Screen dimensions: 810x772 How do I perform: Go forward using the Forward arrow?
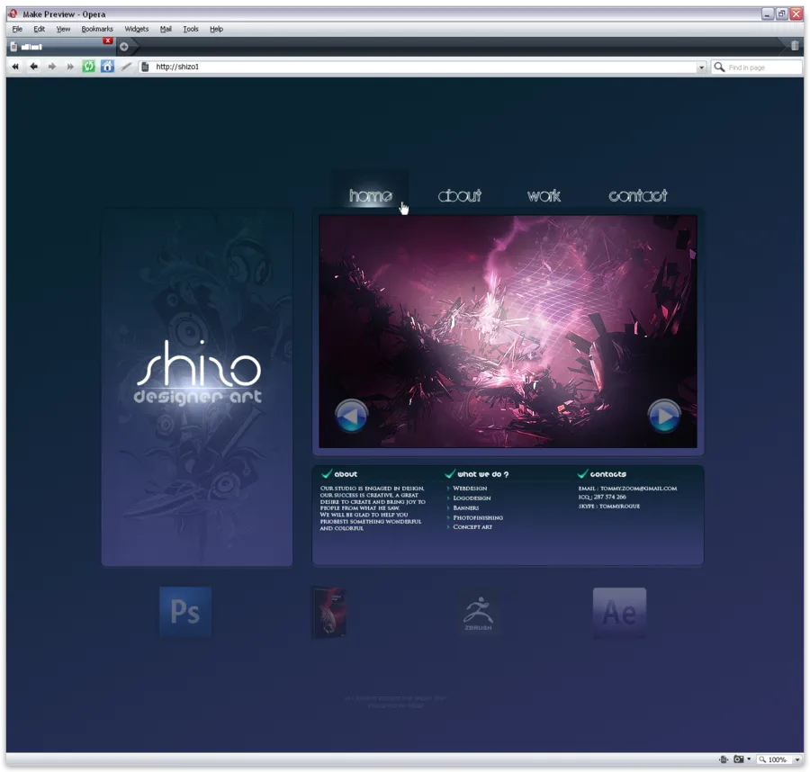51,67
